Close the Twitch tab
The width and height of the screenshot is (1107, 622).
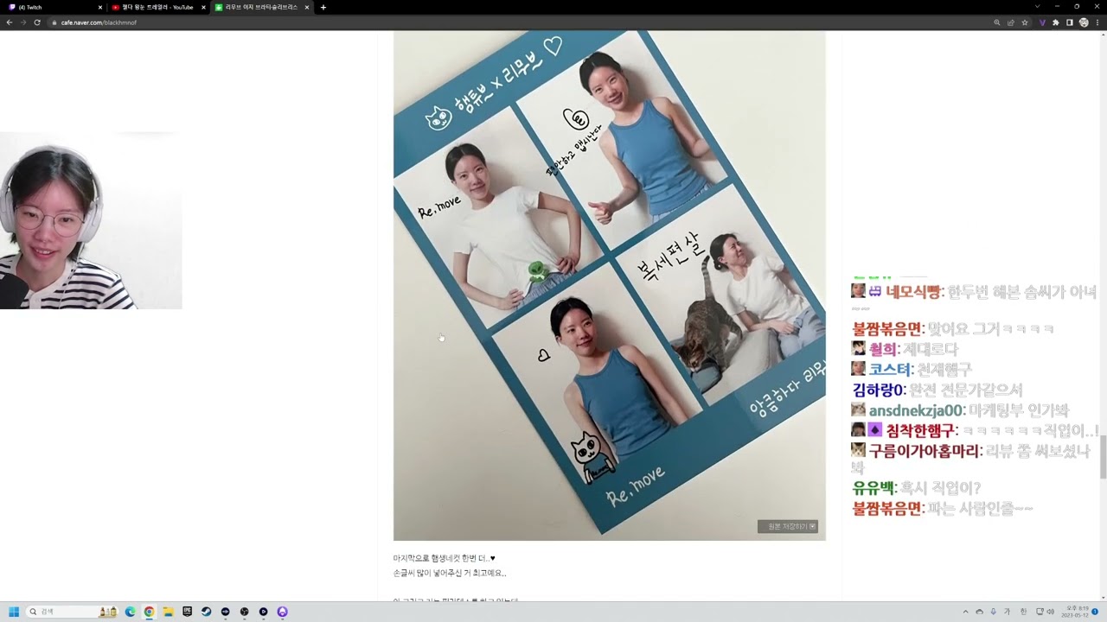point(100,7)
